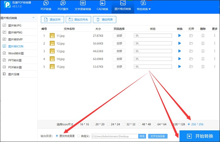Choose 图片转BMP in the sidebar
Image resolution: width=220 pixels, height=142 pixels.
(x=19, y=40)
